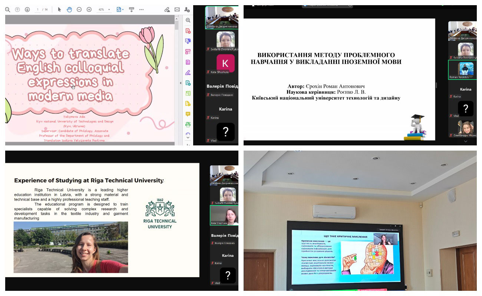
Task: Click the pink 'Ways to translate' slide title
Action: (x=71, y=75)
